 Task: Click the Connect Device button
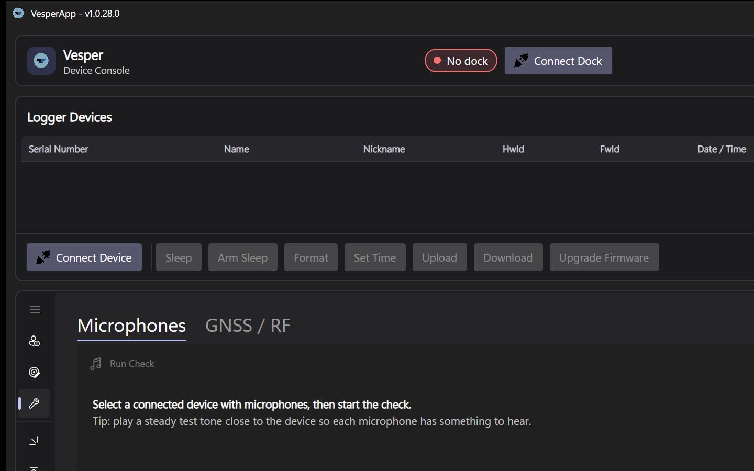tap(84, 257)
